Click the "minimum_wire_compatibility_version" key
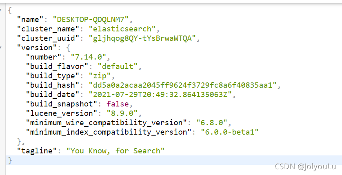The height and width of the screenshot is (175, 342). pyautogui.click(x=107, y=123)
